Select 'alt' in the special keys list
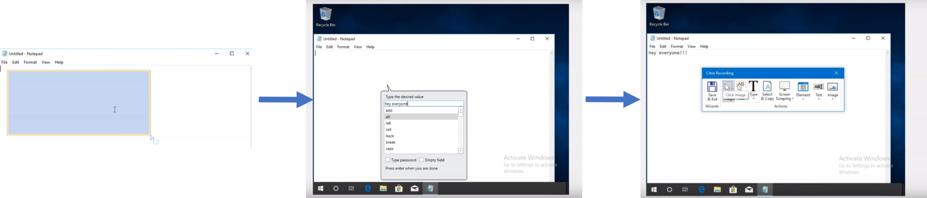The image size is (927, 198). click(420, 117)
